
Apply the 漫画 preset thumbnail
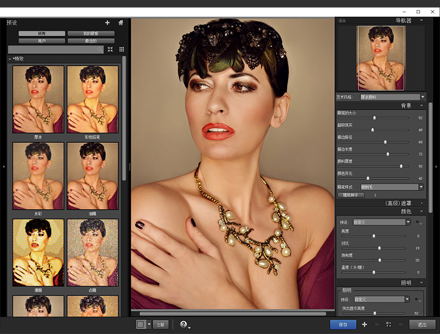pyautogui.click(x=38, y=253)
